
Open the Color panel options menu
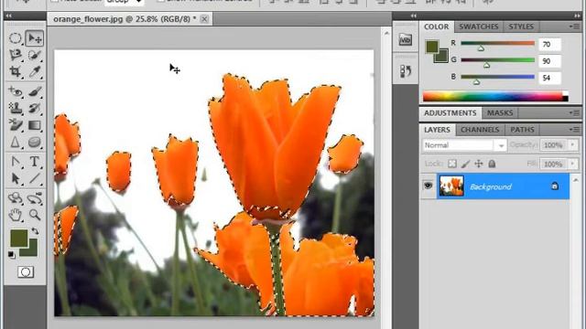coord(575,27)
